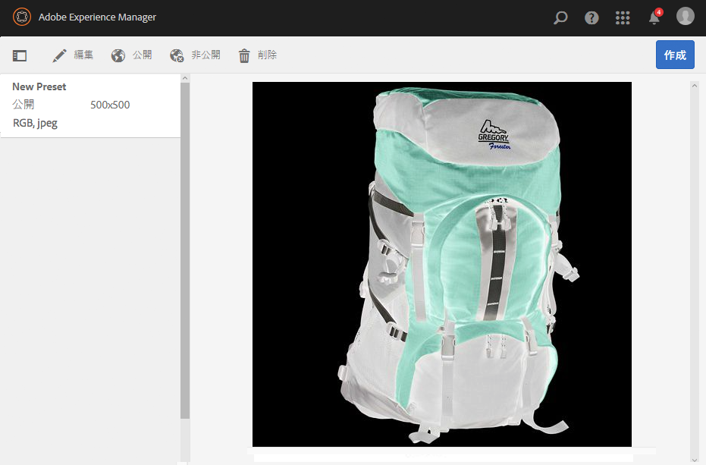Viewport: 706px width, 465px height.
Task: Click the 公開 label in toolbar
Action: 143,55
